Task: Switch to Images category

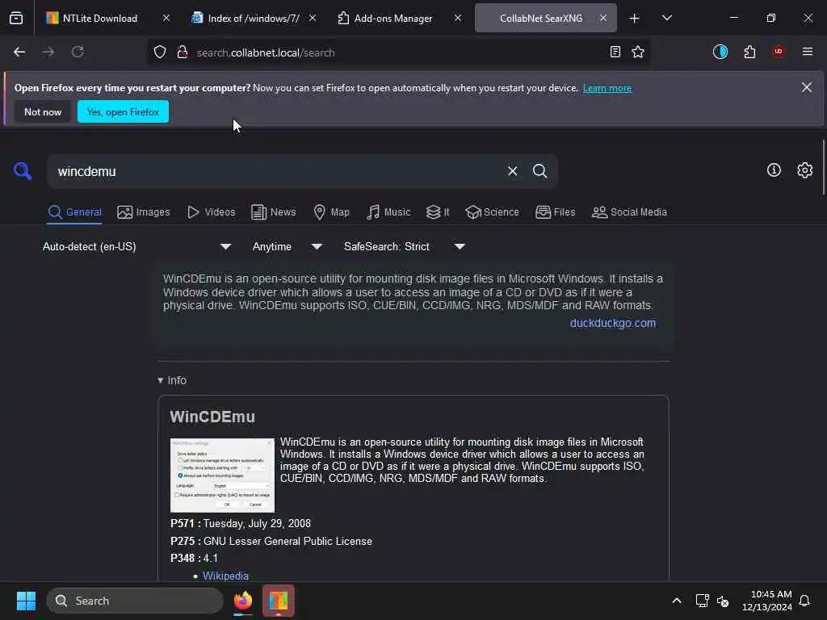Action: point(144,212)
